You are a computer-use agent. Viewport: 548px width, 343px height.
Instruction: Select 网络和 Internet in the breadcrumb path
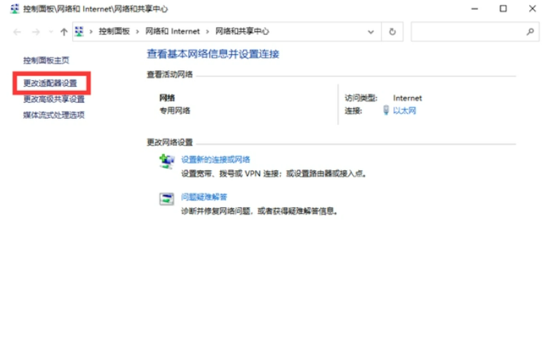pyautogui.click(x=171, y=32)
